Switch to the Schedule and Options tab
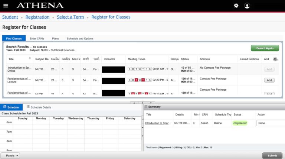Screen dimensions: 285x159 (80, 39)
